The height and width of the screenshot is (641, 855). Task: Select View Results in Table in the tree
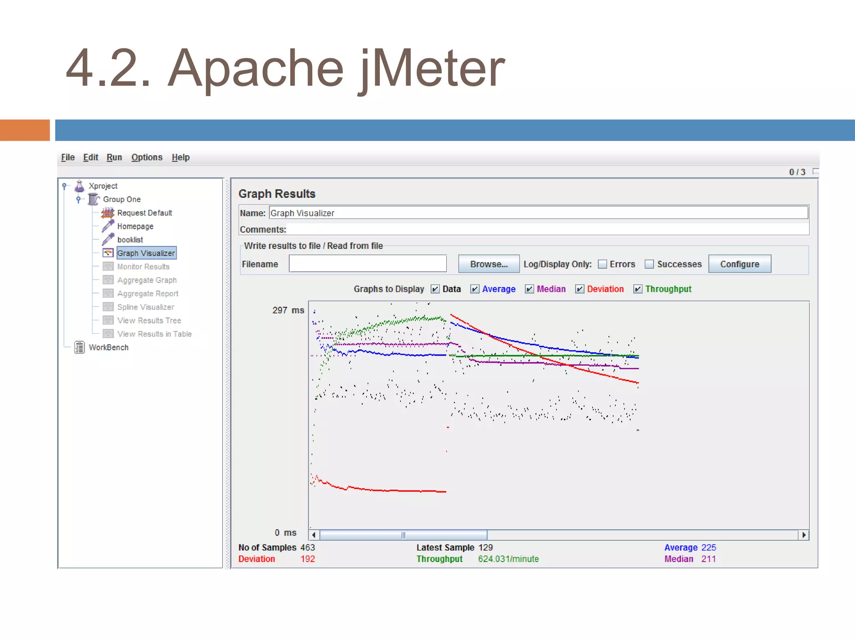pyautogui.click(x=154, y=333)
